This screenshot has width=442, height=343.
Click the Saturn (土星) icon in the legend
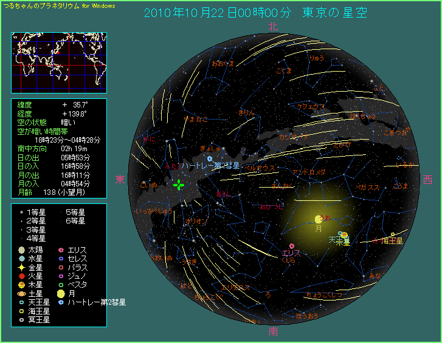click(21, 293)
